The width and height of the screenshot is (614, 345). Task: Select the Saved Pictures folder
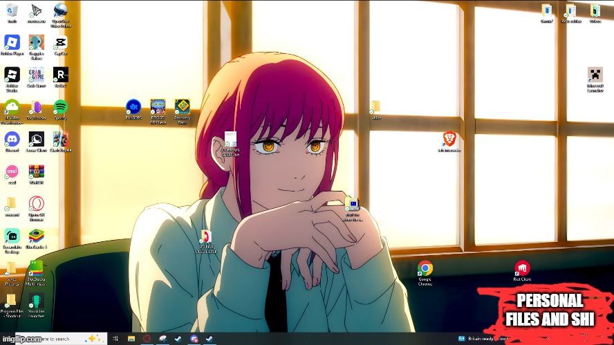(x=12, y=273)
